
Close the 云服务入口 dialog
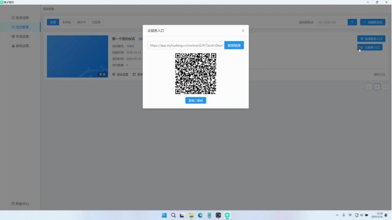tap(243, 31)
